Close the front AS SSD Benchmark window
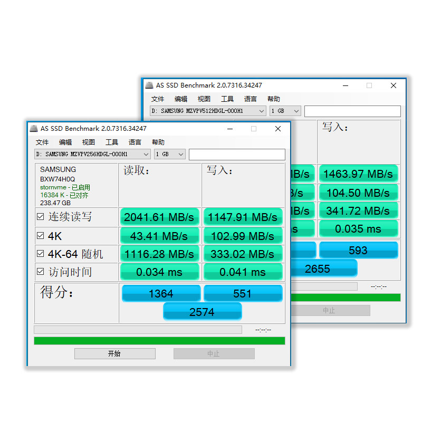Image resolution: width=422 pixels, height=422 pixels. tap(278, 129)
